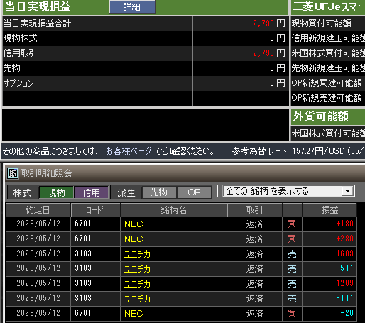The width and height of the screenshot is (365, 323).
Task: Click the 現物買付可能額 label
Action: click(x=322, y=23)
